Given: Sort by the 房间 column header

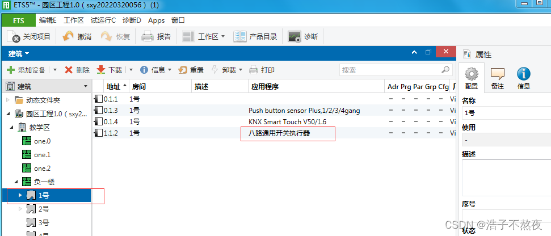Looking at the screenshot, I should 160,86.
